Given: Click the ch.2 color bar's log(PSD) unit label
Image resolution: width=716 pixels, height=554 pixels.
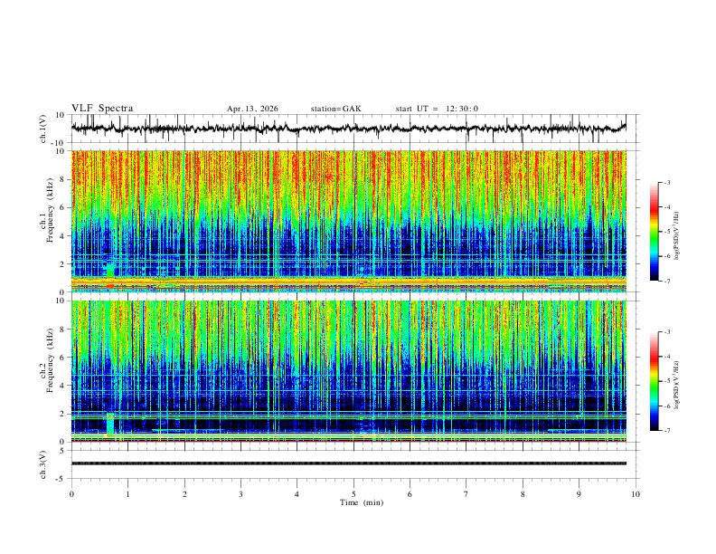Looking at the screenshot, I should pos(677,385).
